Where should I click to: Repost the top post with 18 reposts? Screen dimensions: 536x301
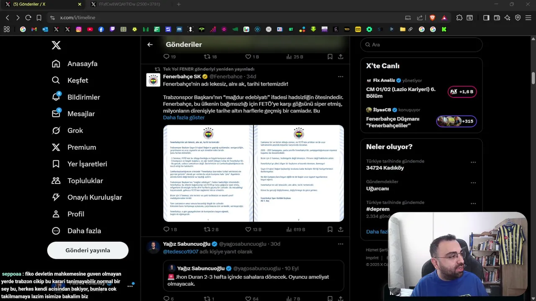coord(210,56)
